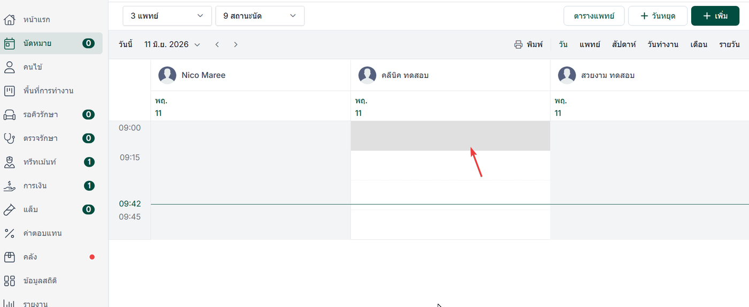Click the 09:00 time label
This screenshot has height=307, width=749.
point(129,128)
